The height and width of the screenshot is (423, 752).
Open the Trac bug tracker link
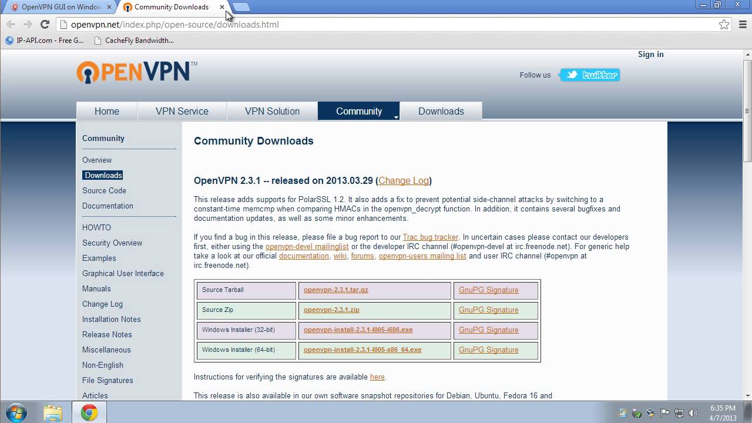pos(430,237)
